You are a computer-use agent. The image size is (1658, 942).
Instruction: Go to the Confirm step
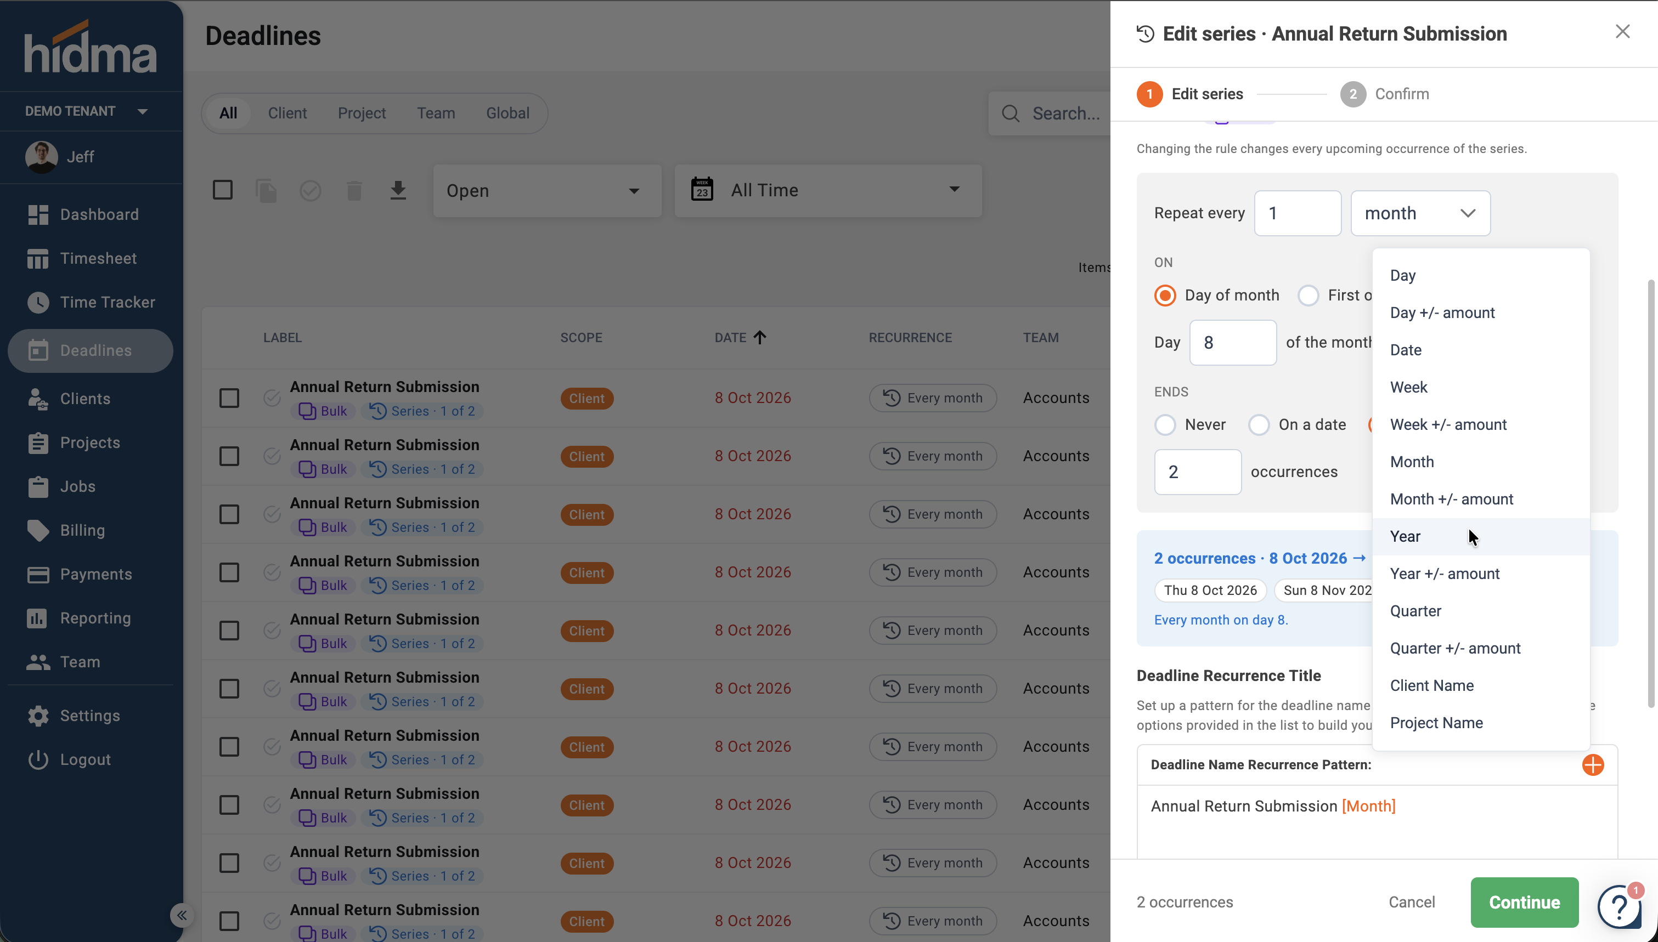pyautogui.click(x=1385, y=94)
